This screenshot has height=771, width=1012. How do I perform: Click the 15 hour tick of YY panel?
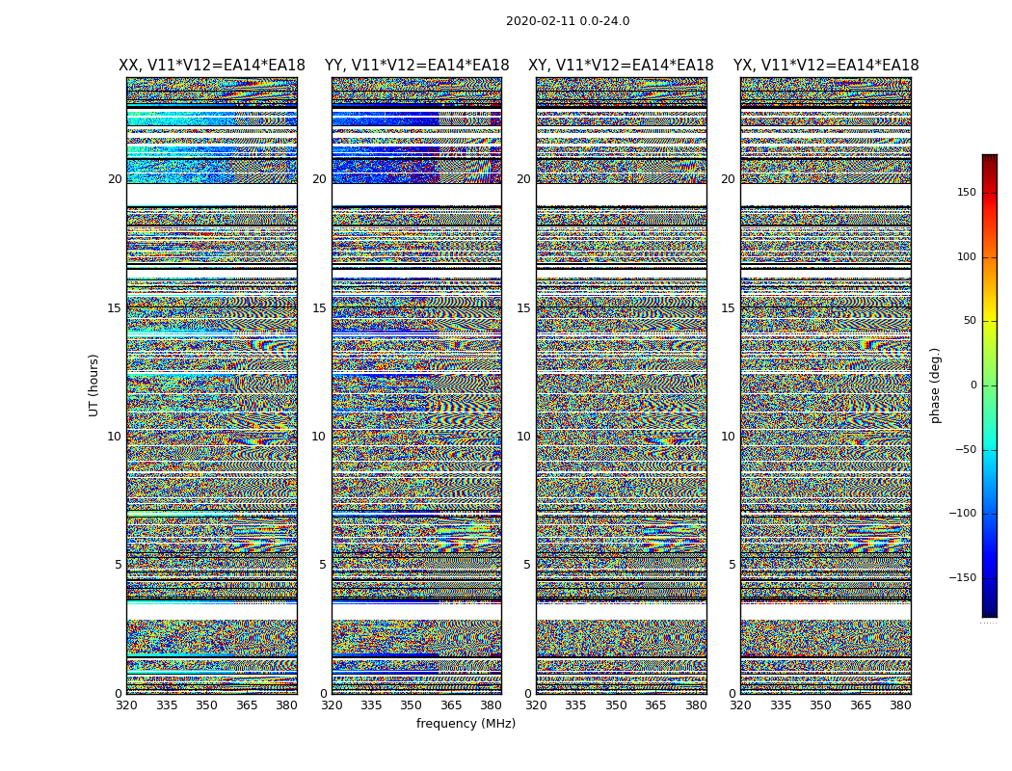click(319, 308)
